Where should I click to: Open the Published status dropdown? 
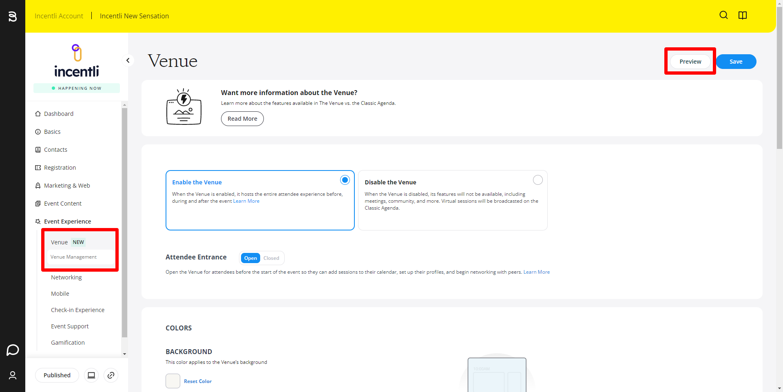click(57, 375)
